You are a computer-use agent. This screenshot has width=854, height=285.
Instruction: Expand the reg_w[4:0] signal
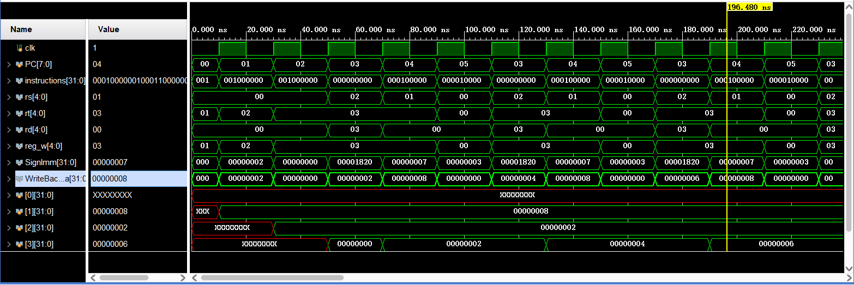tap(8, 146)
